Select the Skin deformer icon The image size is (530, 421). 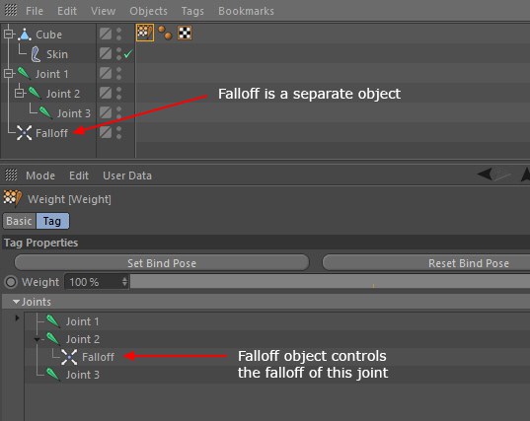pos(36,54)
